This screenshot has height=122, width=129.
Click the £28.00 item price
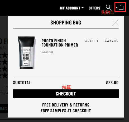(112, 41)
